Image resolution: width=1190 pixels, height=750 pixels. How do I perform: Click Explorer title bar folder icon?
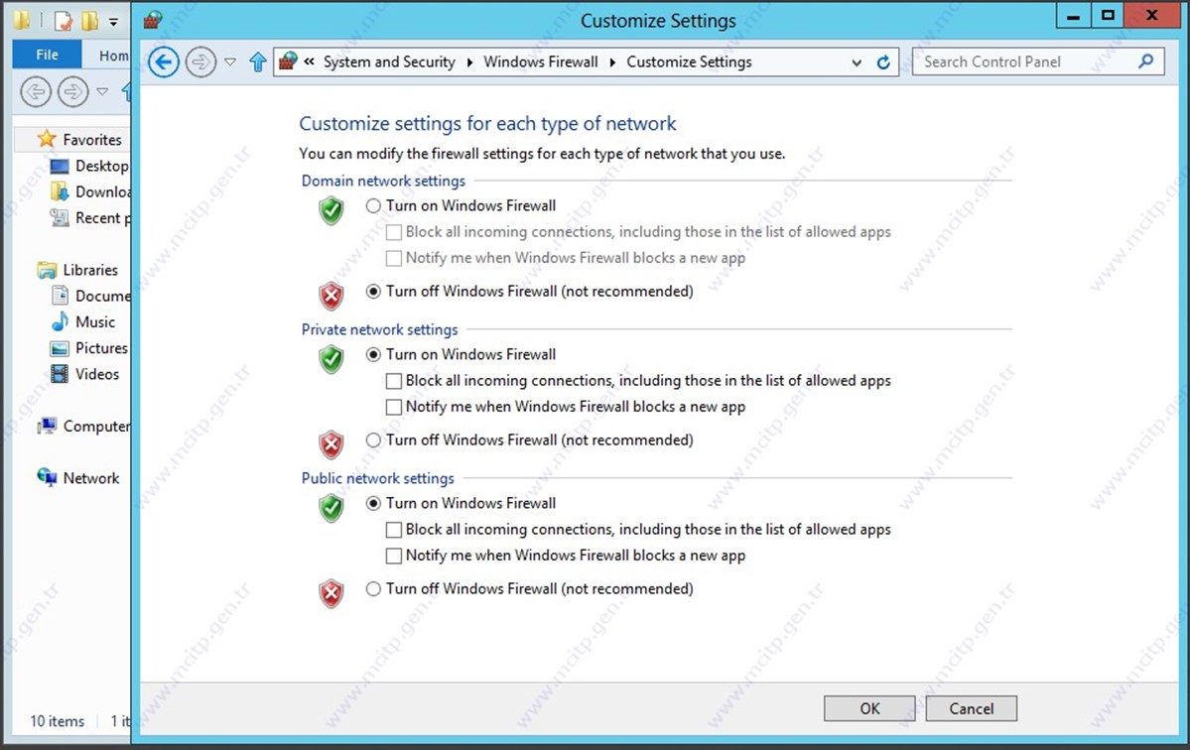[22, 20]
